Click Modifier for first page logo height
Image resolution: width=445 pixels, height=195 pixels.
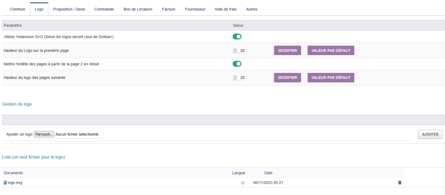click(x=288, y=50)
